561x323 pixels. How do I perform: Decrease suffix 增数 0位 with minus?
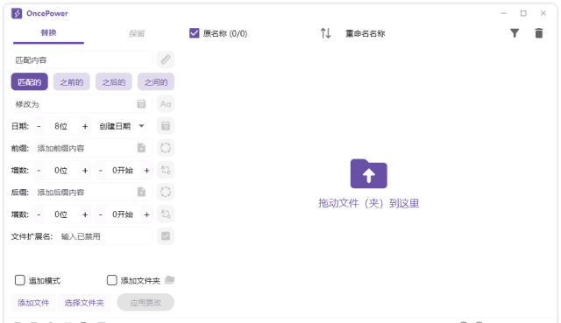(x=39, y=214)
